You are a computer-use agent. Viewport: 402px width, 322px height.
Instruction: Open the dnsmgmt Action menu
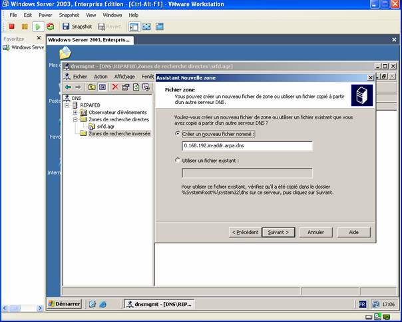point(100,77)
